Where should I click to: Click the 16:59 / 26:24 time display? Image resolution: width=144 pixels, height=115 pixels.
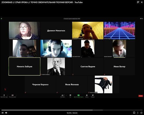[72, 113]
